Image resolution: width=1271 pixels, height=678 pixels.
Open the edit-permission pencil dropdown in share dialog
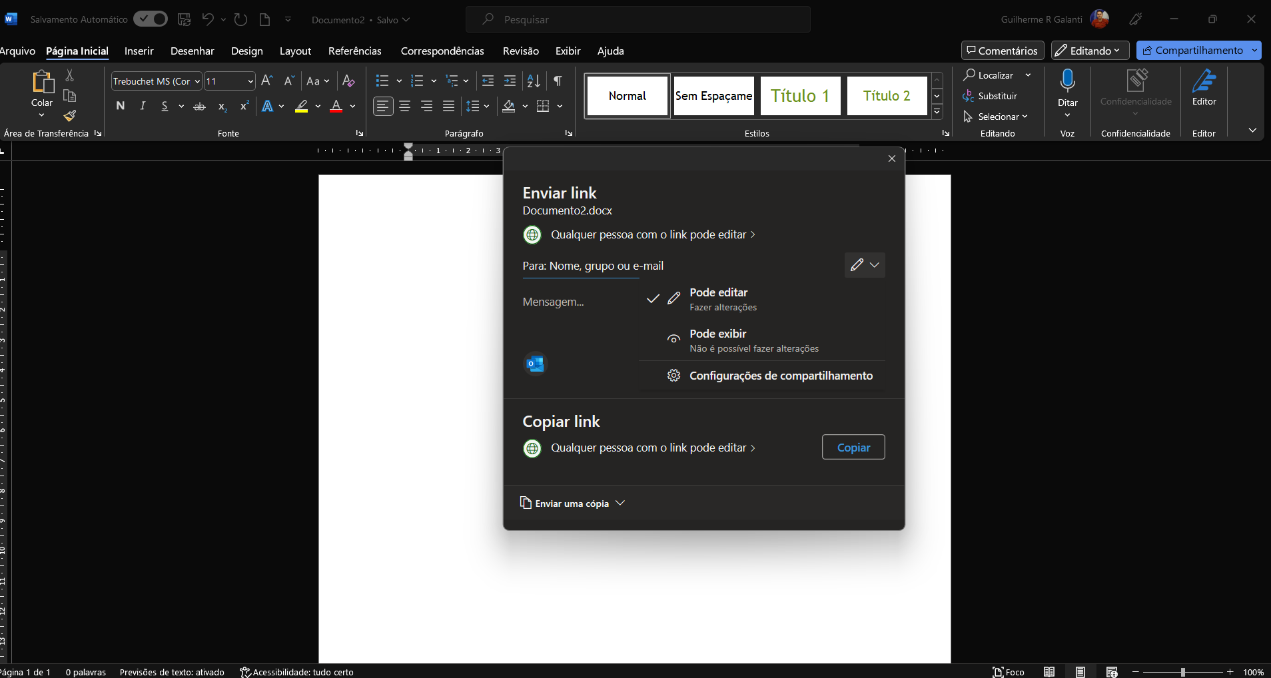[865, 265]
